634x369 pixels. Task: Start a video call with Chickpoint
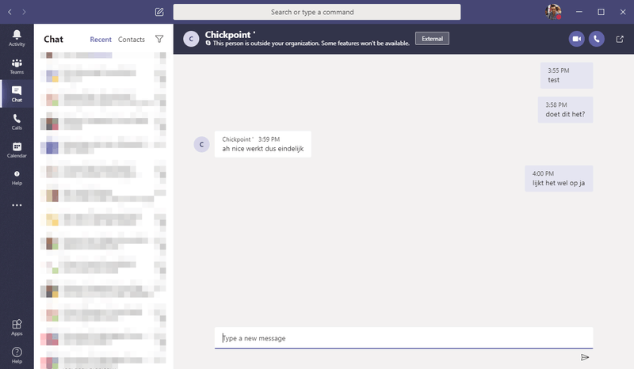[x=577, y=39]
